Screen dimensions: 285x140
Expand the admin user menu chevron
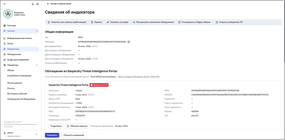36,134
